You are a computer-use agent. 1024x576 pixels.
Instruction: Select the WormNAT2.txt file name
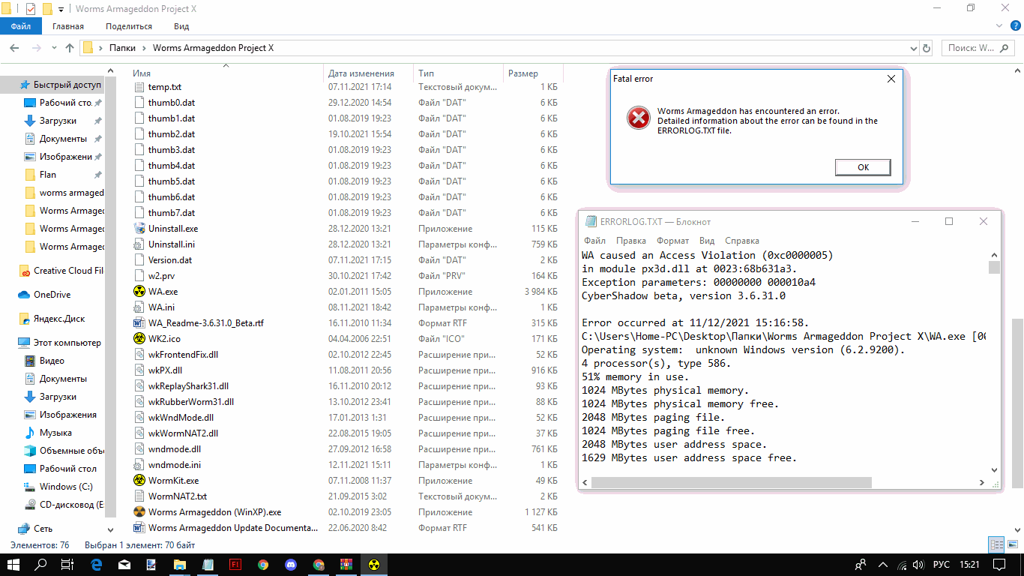pos(178,496)
